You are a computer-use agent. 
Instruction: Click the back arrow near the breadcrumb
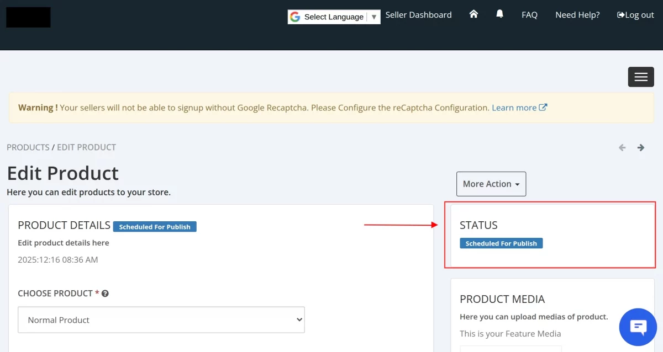(622, 147)
